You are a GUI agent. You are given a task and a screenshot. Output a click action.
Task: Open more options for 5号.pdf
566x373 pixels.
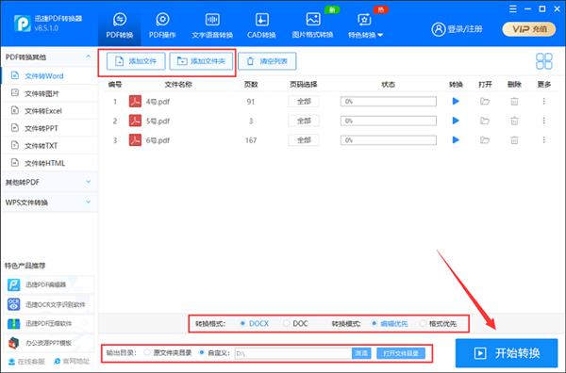pyautogui.click(x=544, y=121)
